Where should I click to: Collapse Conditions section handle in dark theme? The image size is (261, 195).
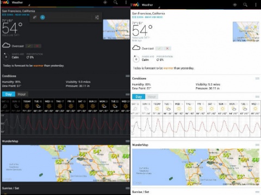click(128, 76)
